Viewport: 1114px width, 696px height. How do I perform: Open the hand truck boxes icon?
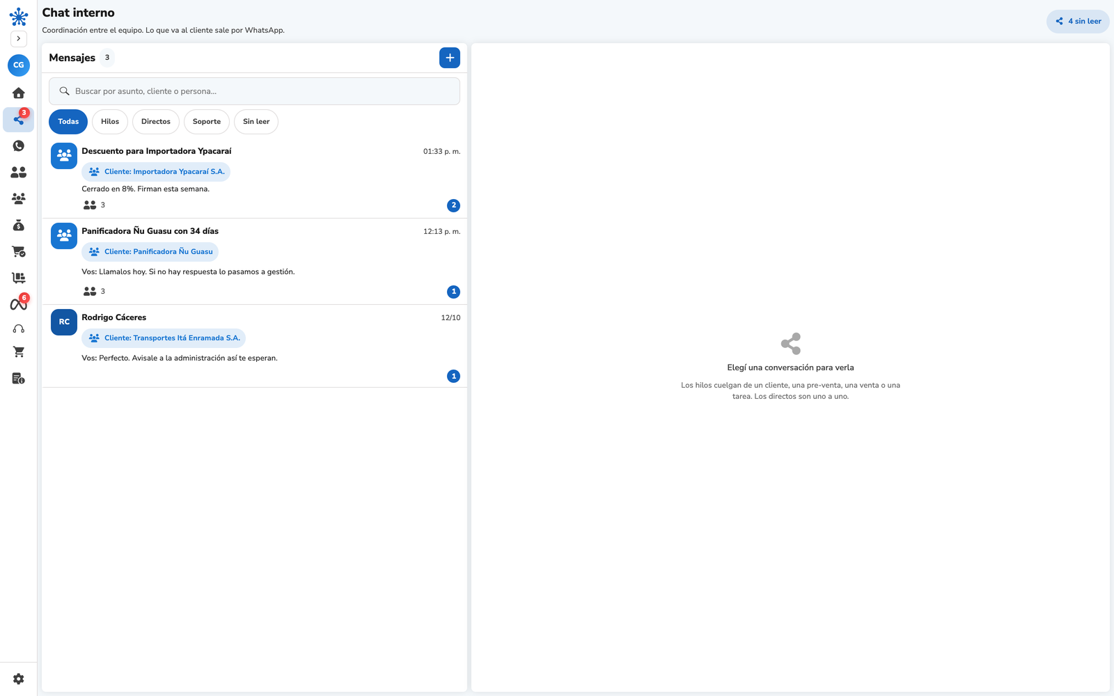tap(19, 278)
